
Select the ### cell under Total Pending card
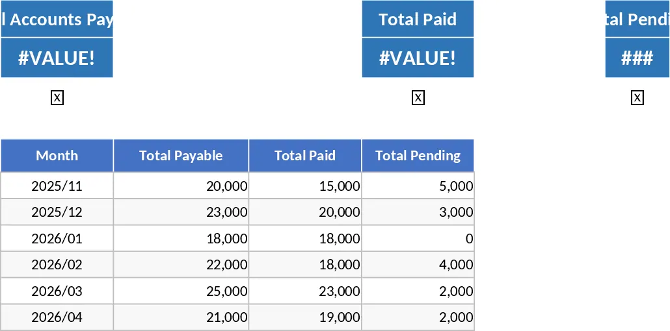(637, 58)
